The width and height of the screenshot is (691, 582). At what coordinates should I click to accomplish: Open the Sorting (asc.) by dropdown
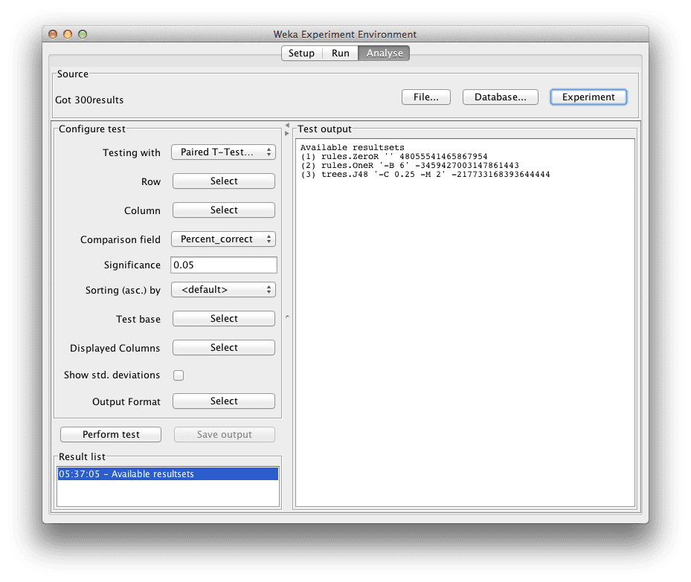click(223, 290)
